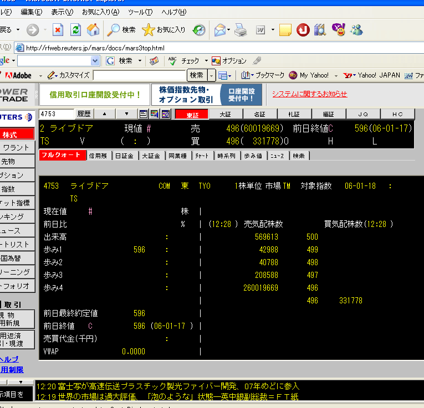Screen dimensions: 424x408
Task: Launch Yahoo Messenger smiley icon
Action: point(338,29)
